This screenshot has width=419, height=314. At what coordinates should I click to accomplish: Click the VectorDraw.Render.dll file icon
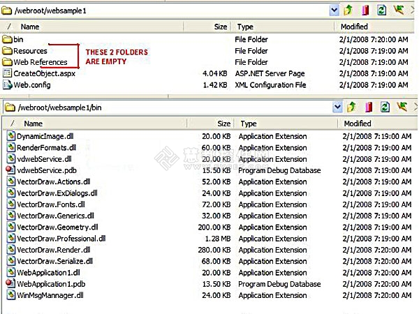click(10, 250)
